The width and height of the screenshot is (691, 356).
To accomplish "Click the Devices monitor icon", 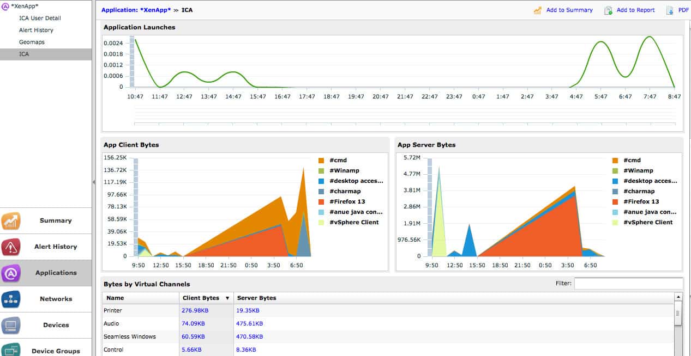I will (x=11, y=325).
